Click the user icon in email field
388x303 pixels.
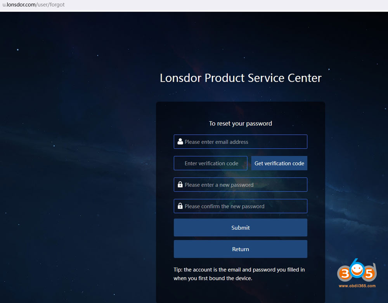tap(180, 142)
